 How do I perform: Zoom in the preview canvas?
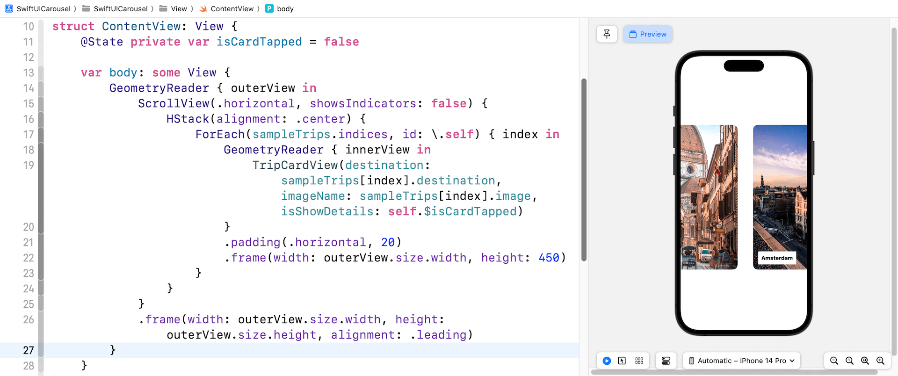click(880, 361)
